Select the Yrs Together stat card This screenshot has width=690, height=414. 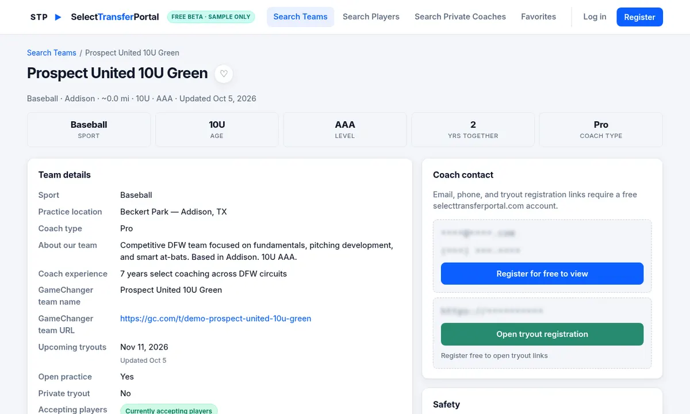(473, 129)
